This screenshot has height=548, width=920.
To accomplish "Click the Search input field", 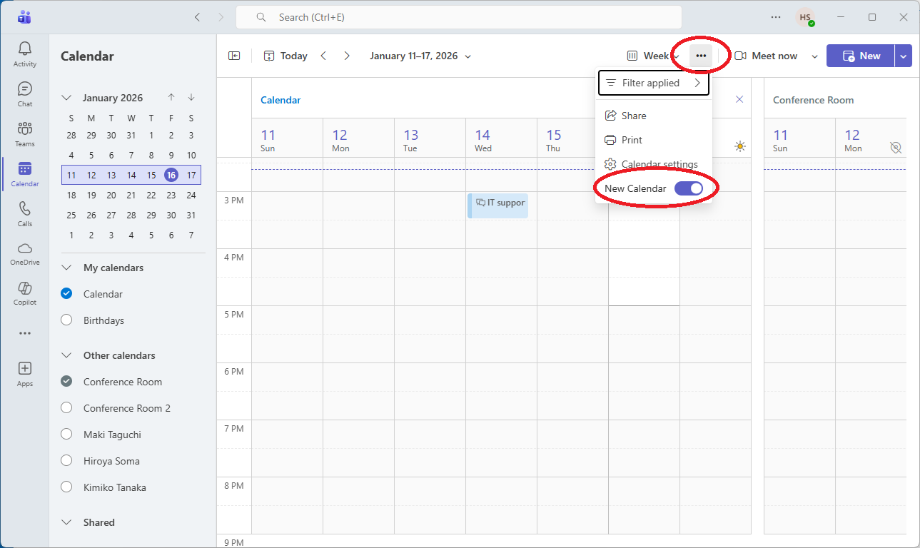I will click(x=458, y=17).
